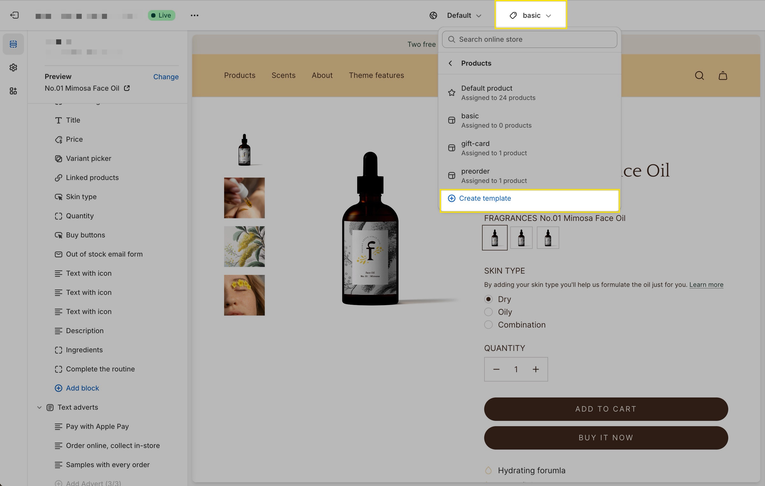Open About in store navigation
This screenshot has height=486, width=765.
[x=322, y=75]
